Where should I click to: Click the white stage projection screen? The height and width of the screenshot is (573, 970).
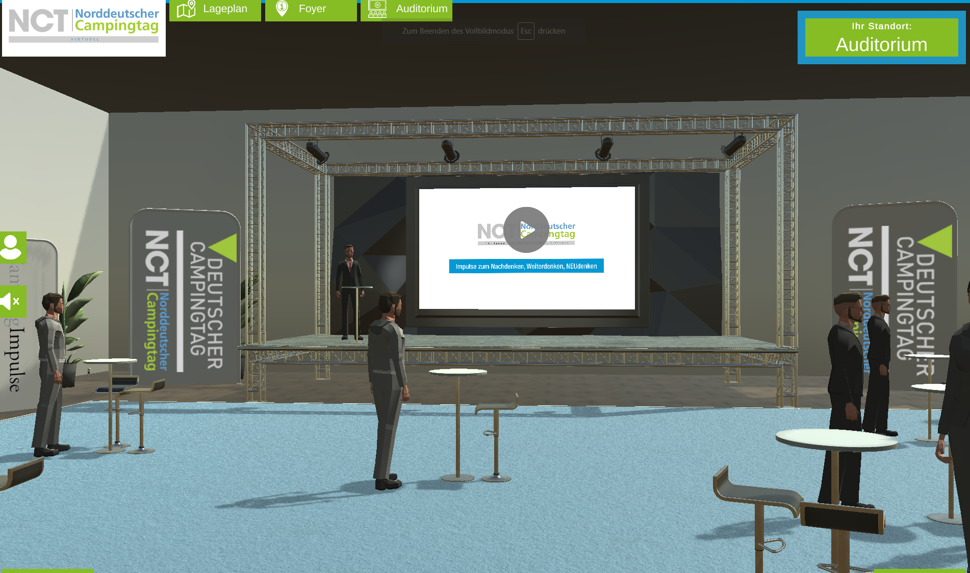pyautogui.click(x=527, y=248)
